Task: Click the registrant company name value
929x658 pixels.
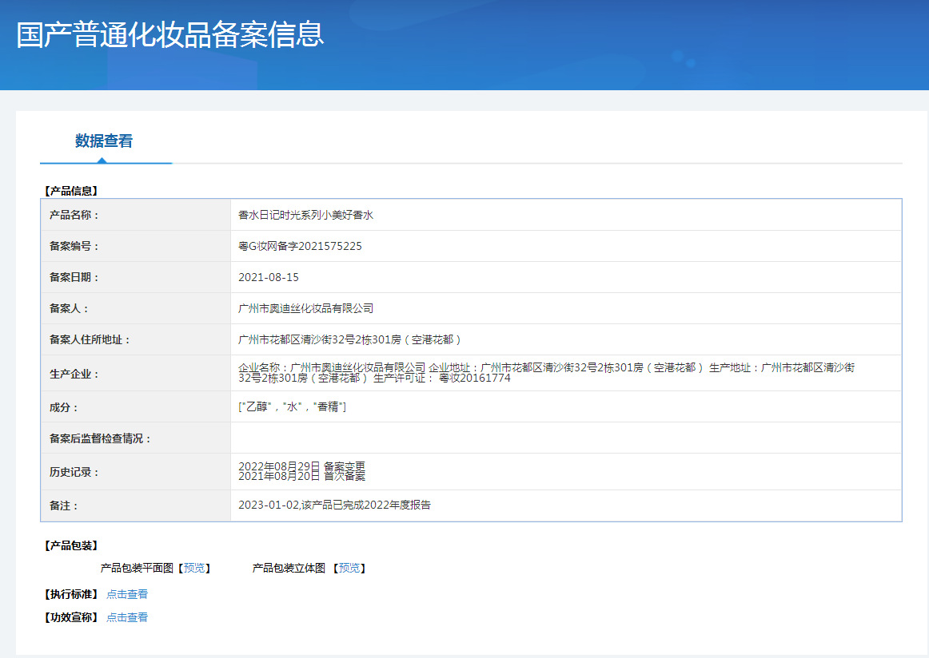Action: pos(305,308)
